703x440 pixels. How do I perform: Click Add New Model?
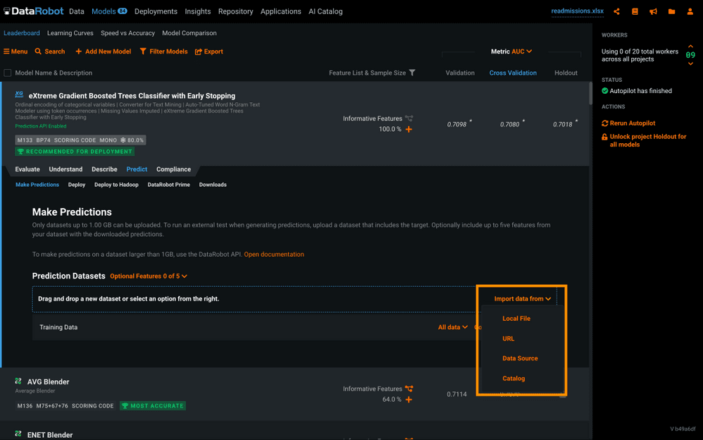click(x=103, y=51)
